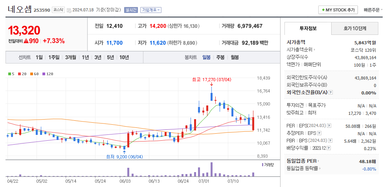Open help icon next to PER EPS(2024.03)
This screenshot has width=387, height=187.
click(329, 126)
